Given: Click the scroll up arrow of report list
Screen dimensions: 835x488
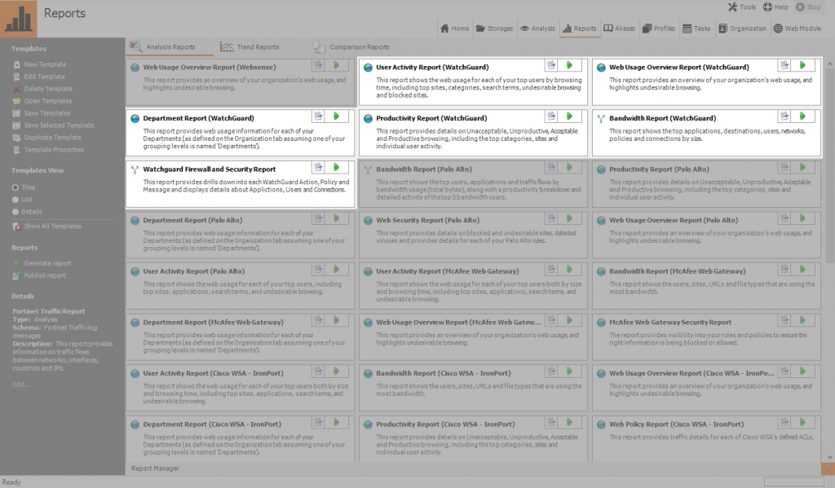Looking at the screenshot, I should [829, 64].
